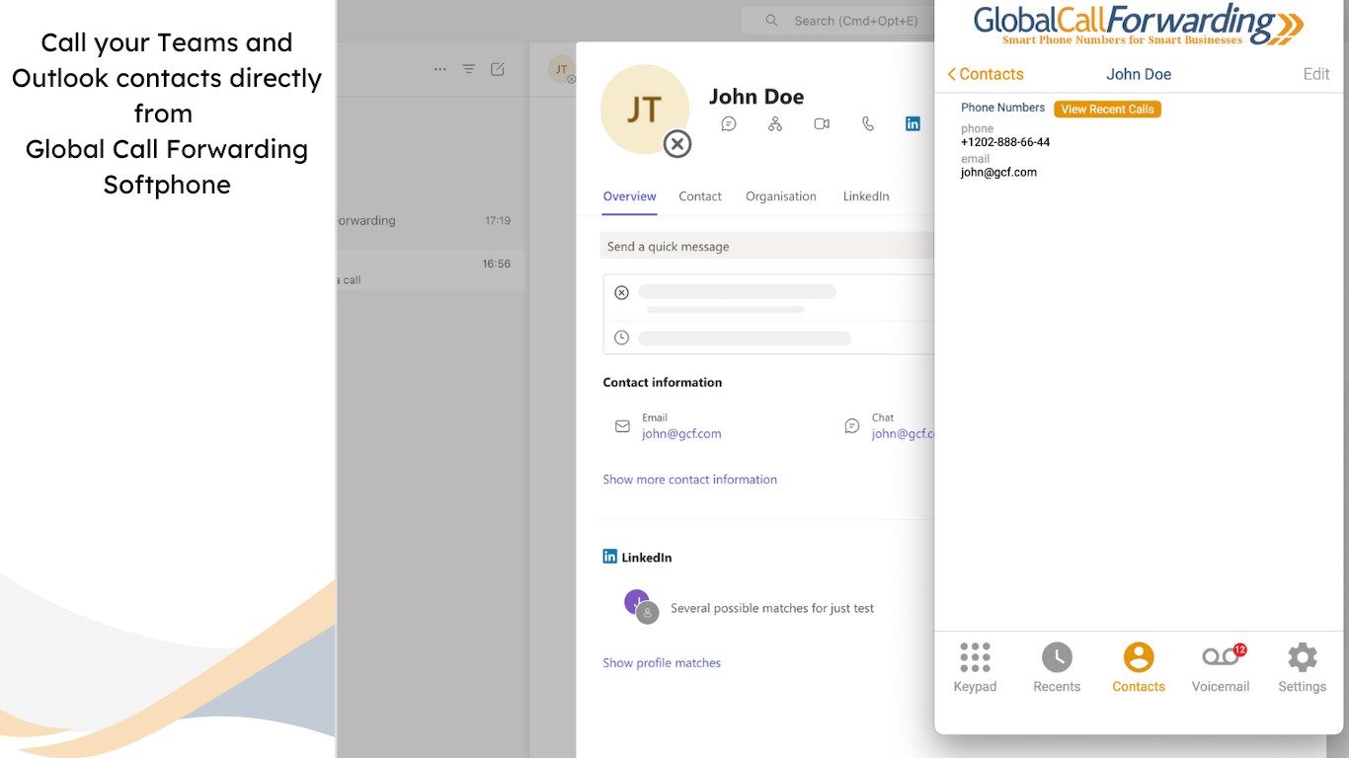Click the Global Call Forwarding logo

[x=1139, y=25]
